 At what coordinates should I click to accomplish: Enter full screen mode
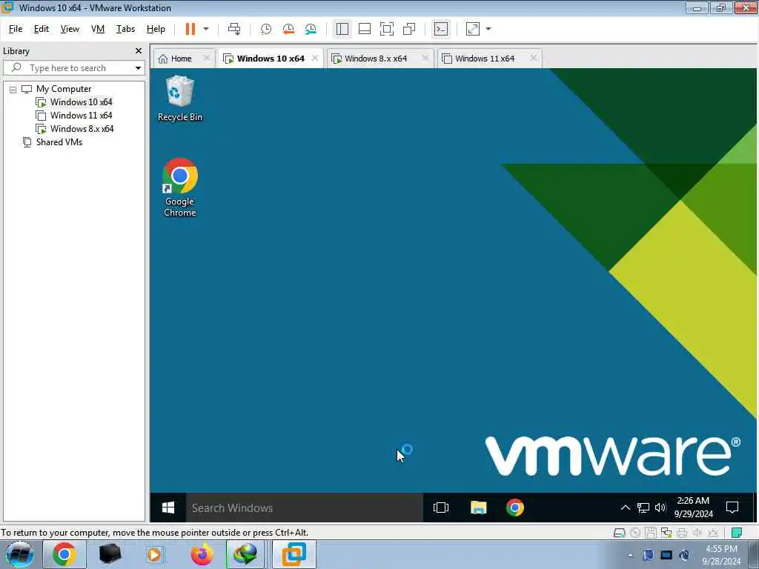[387, 29]
